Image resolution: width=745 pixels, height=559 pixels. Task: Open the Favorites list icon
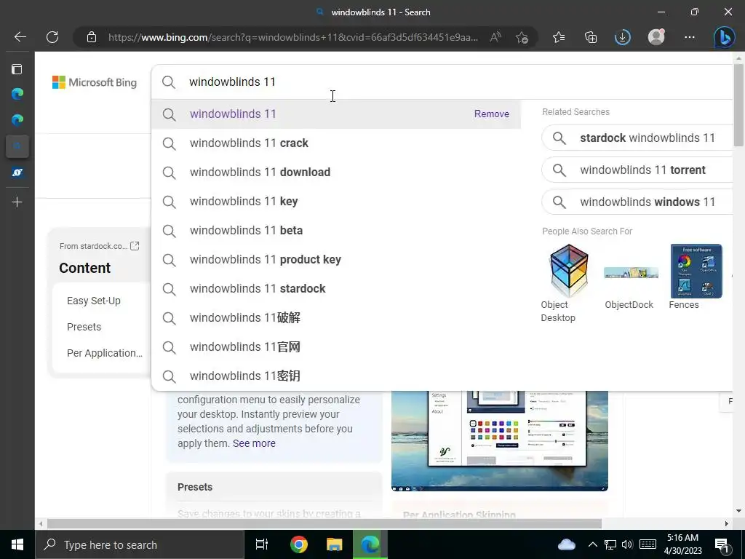click(x=559, y=37)
